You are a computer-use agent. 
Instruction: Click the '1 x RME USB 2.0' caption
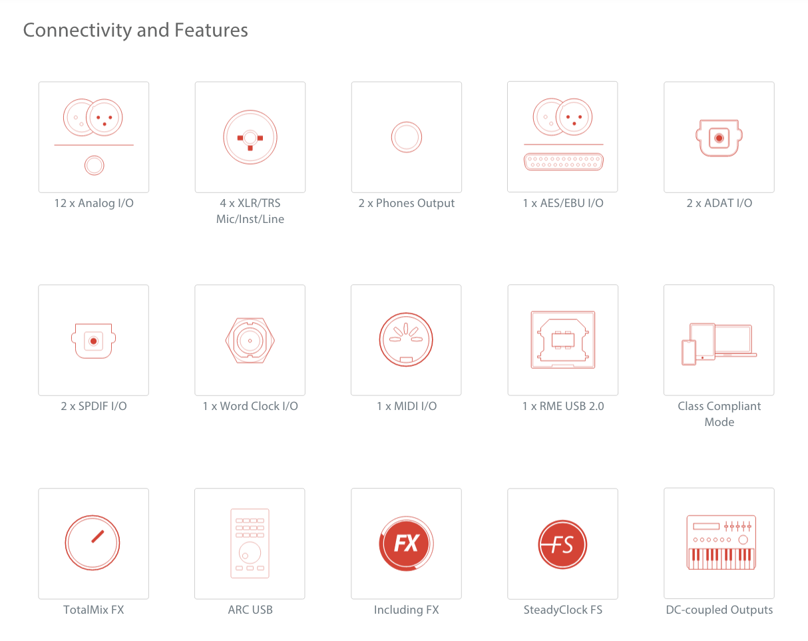(x=563, y=406)
